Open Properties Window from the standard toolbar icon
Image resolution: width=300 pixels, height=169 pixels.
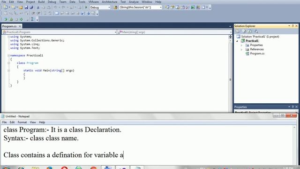click(x=172, y=8)
